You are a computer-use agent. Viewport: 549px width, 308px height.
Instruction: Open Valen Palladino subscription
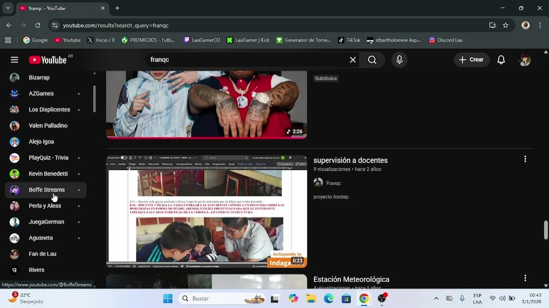pos(46,126)
